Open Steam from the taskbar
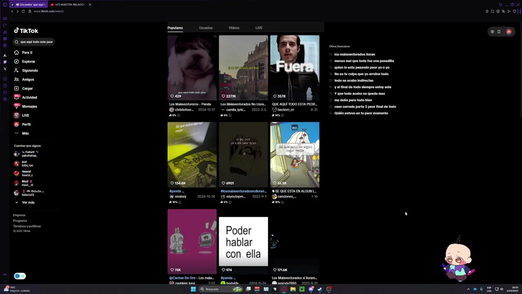Viewport: 522px width, 294px height. [320, 289]
